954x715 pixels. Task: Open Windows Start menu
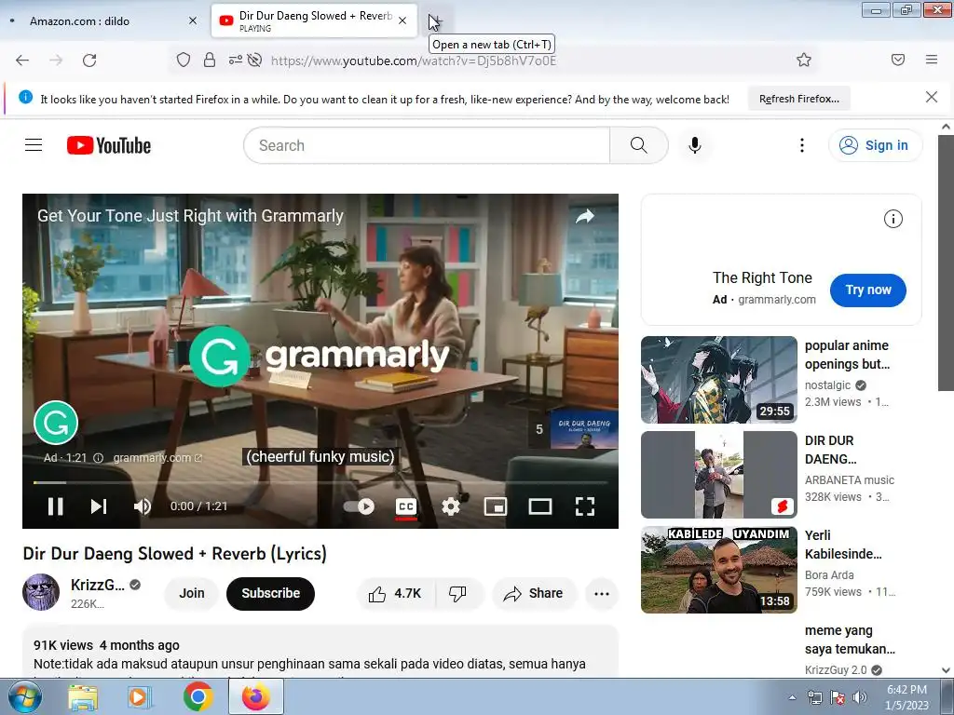coord(23,696)
